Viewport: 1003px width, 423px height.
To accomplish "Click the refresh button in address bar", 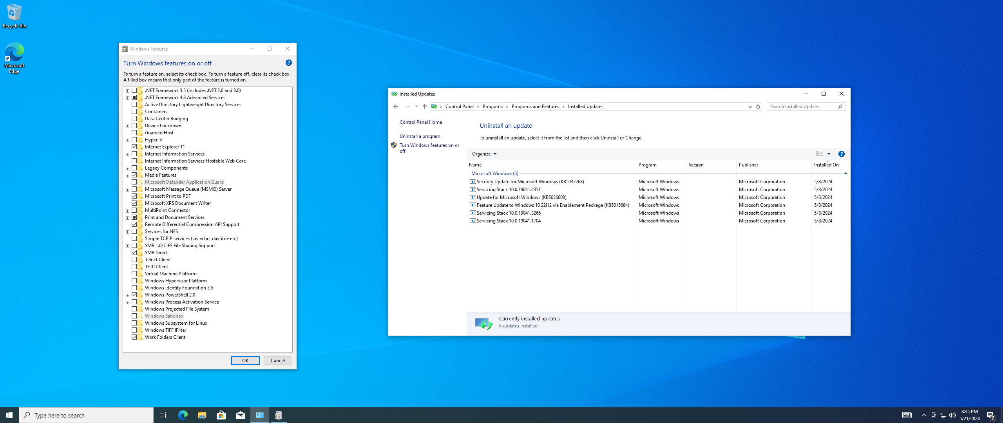I will pos(758,107).
